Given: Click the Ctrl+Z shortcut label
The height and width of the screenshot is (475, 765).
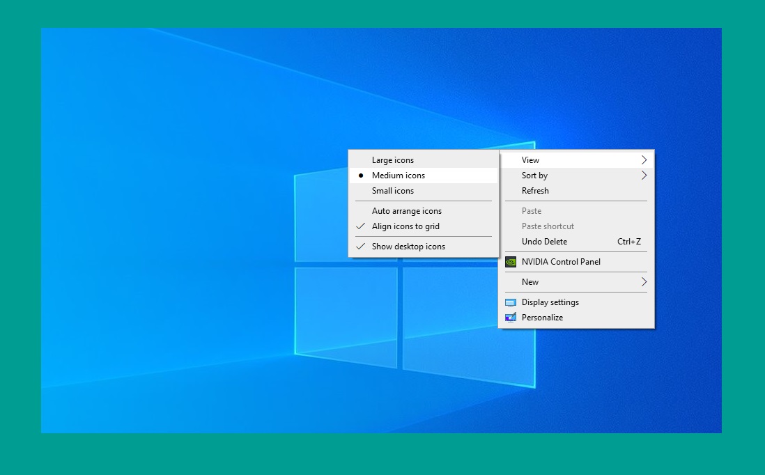Looking at the screenshot, I should tap(629, 242).
